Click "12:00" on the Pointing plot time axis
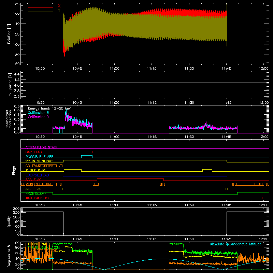 click(264, 69)
